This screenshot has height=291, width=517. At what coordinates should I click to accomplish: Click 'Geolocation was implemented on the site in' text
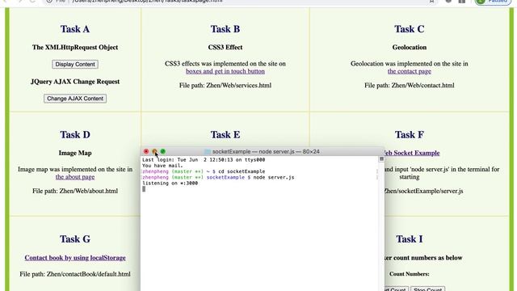[410, 64]
